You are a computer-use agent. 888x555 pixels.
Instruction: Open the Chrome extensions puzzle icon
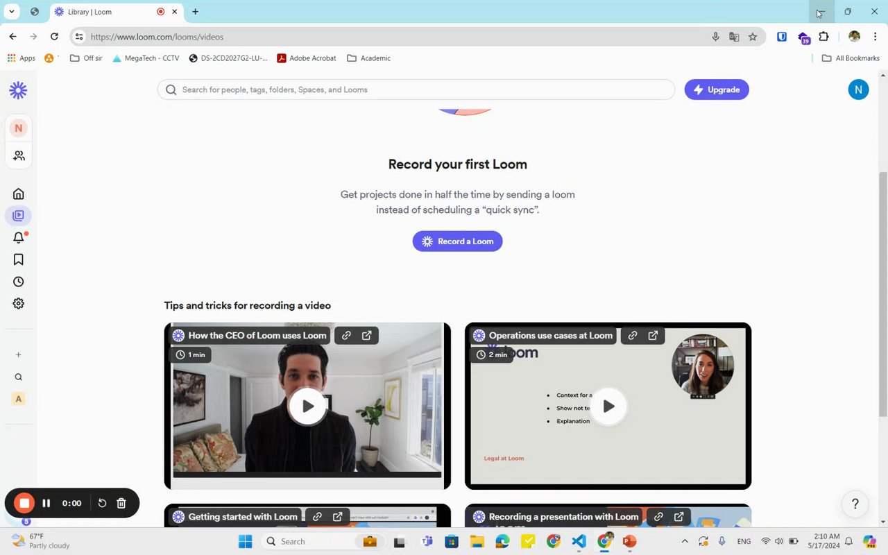pos(824,37)
